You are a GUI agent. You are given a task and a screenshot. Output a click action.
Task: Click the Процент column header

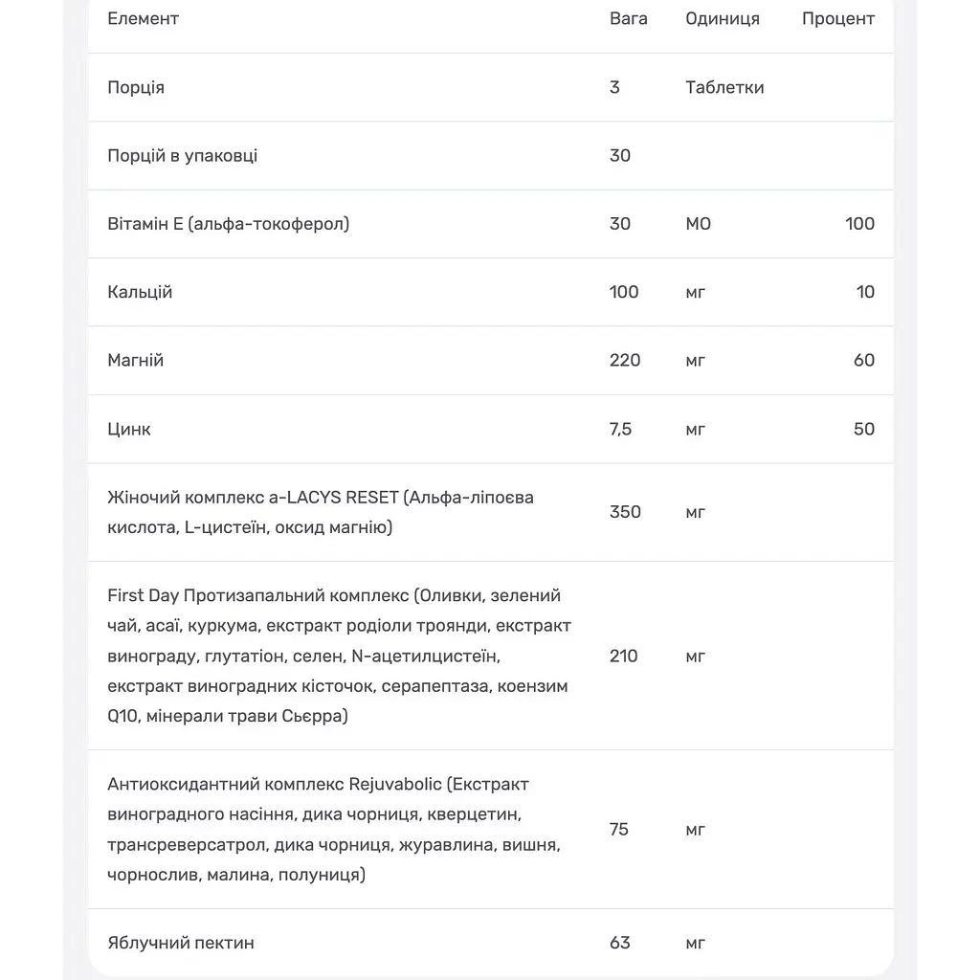coord(838,19)
